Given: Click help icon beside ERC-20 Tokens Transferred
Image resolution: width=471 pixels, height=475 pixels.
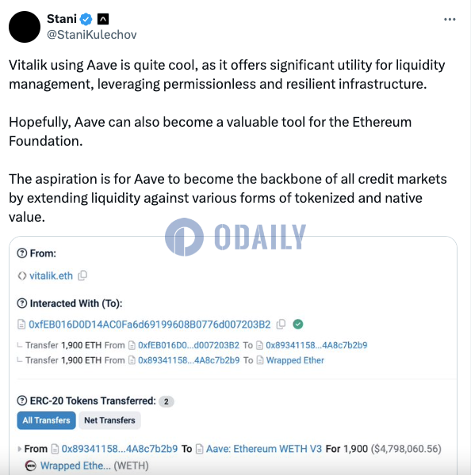Looking at the screenshot, I should point(22,401).
